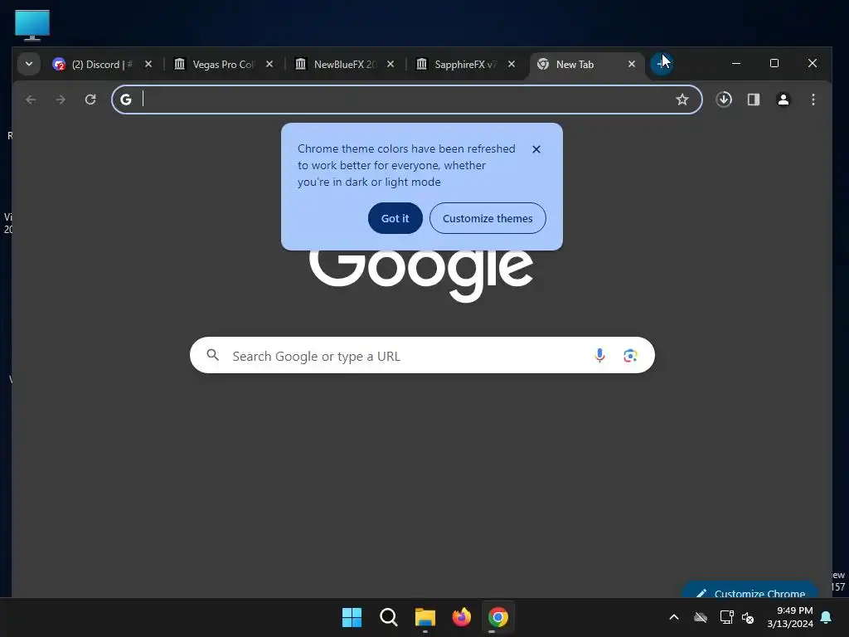Switch to the NewBlueFX tab

(x=344, y=65)
